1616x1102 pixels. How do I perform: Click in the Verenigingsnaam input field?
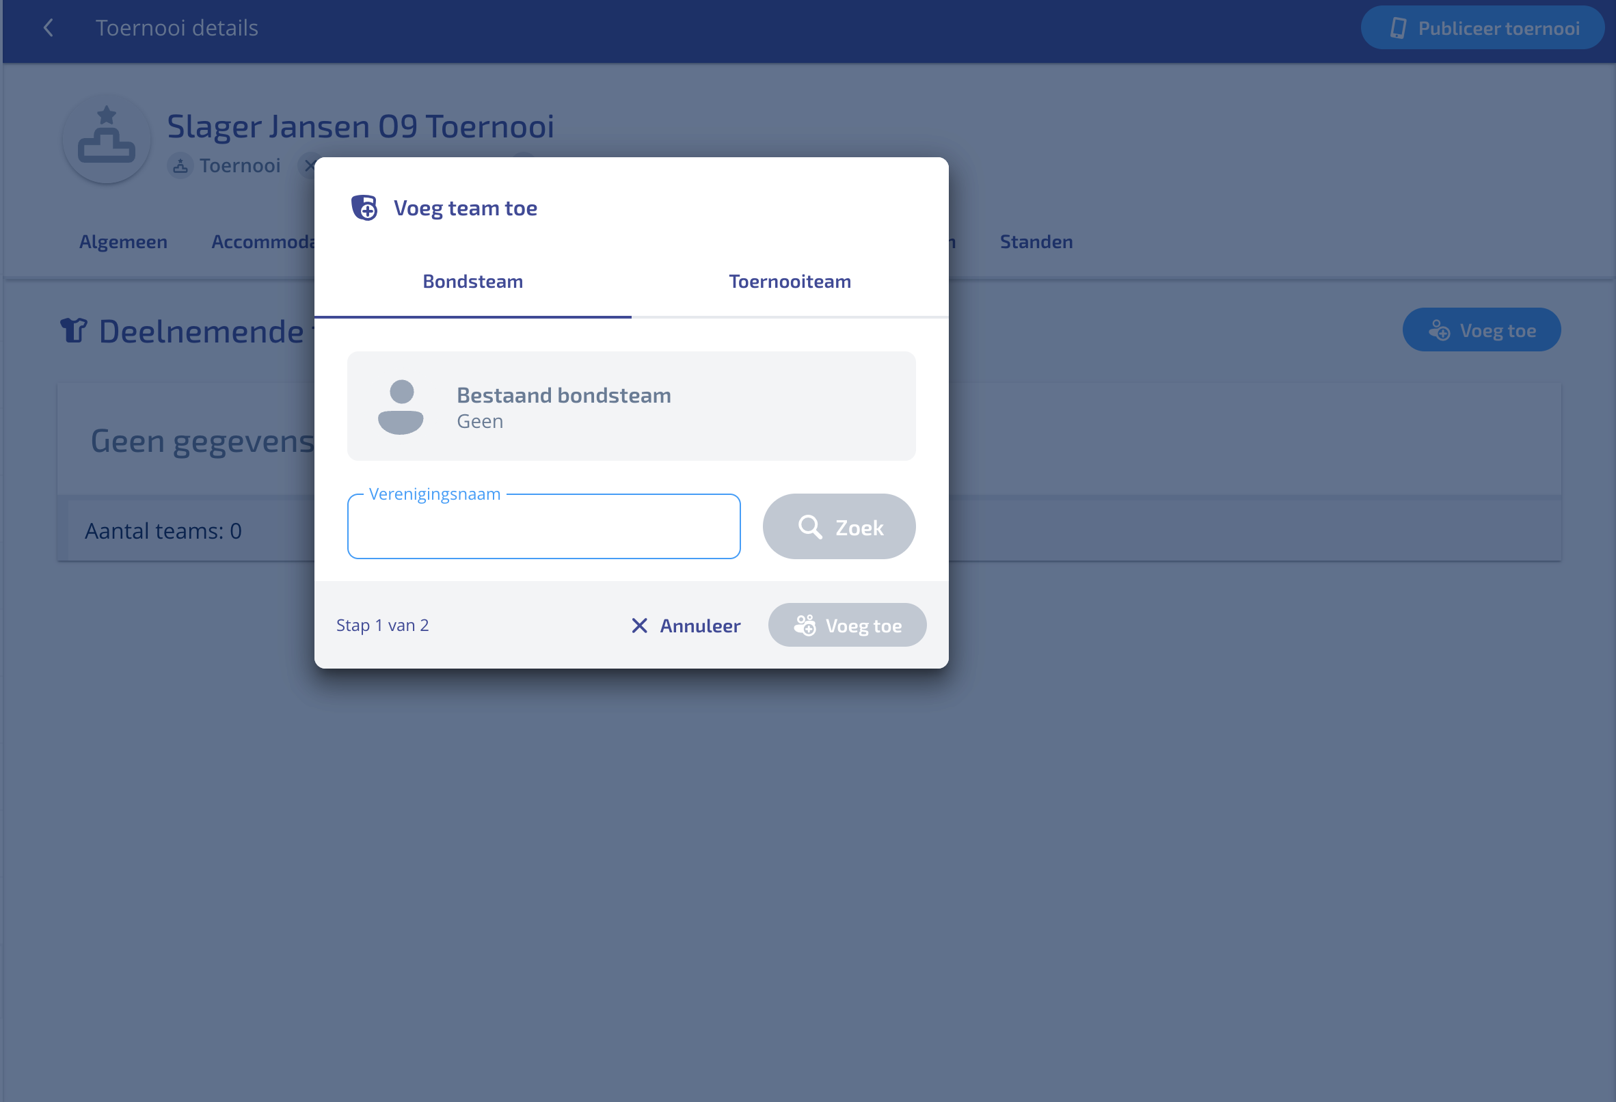543,528
